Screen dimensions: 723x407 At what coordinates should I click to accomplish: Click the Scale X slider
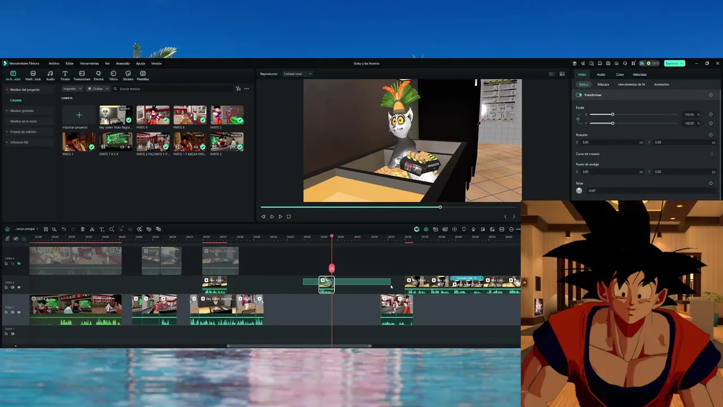(634, 115)
